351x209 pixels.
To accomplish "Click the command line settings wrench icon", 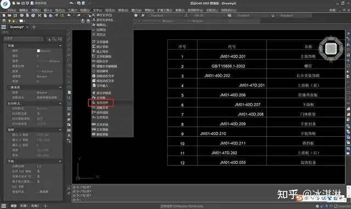I will [x=69, y=193].
